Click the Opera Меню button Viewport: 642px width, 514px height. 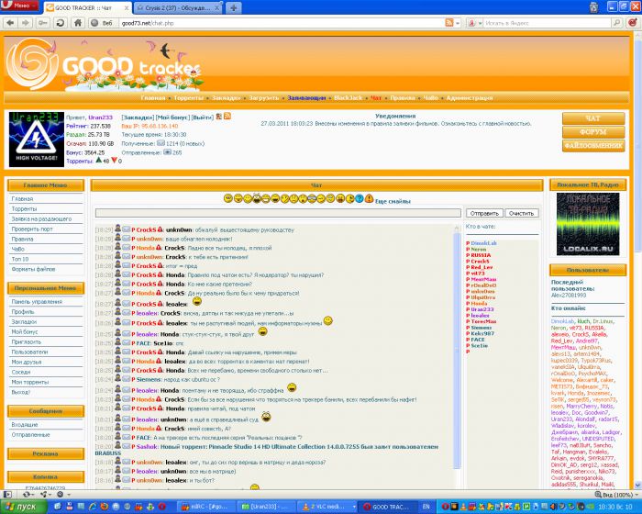pyautogui.click(x=16, y=7)
